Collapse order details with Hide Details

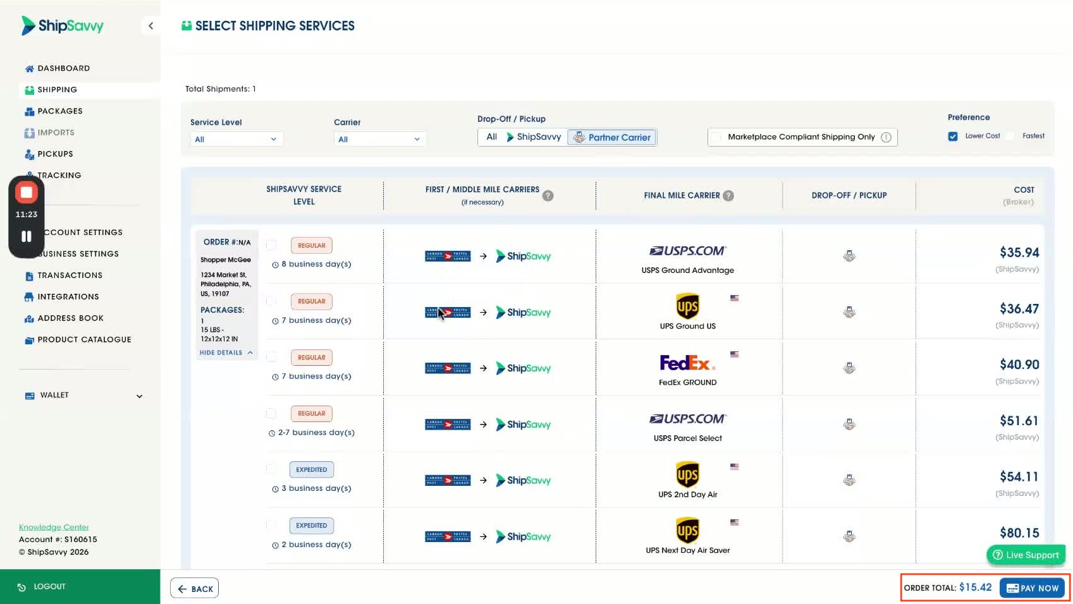pos(226,353)
